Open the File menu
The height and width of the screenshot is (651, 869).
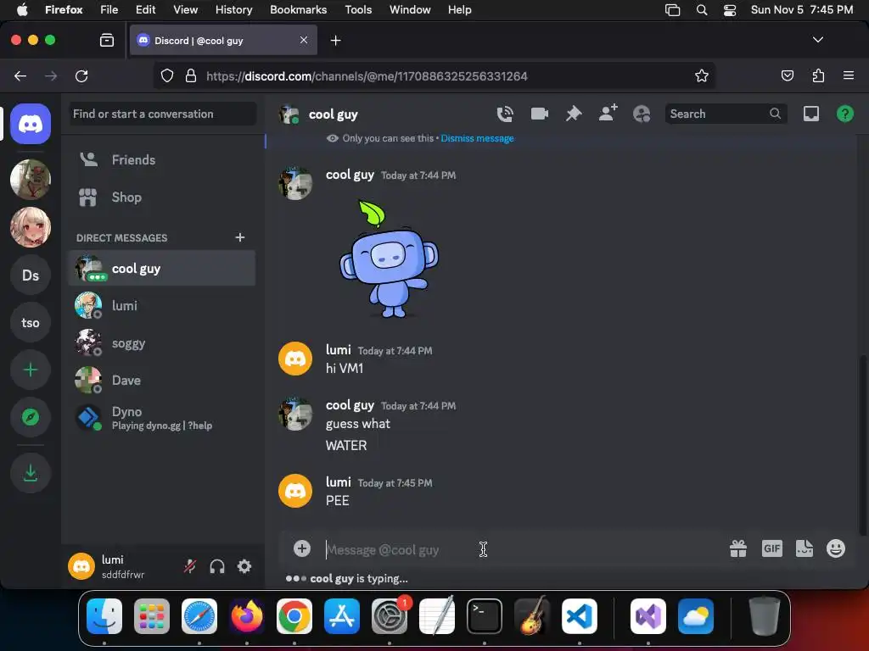[x=109, y=9]
